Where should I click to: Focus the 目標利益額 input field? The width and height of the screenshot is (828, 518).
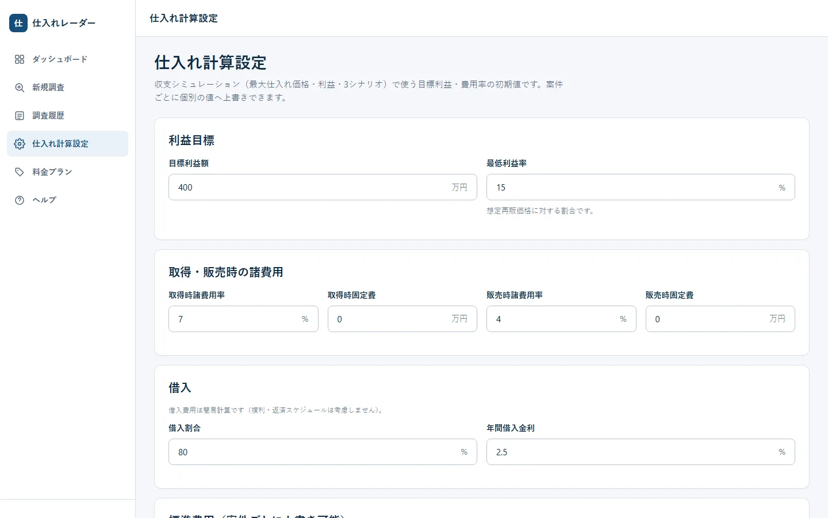click(x=323, y=187)
